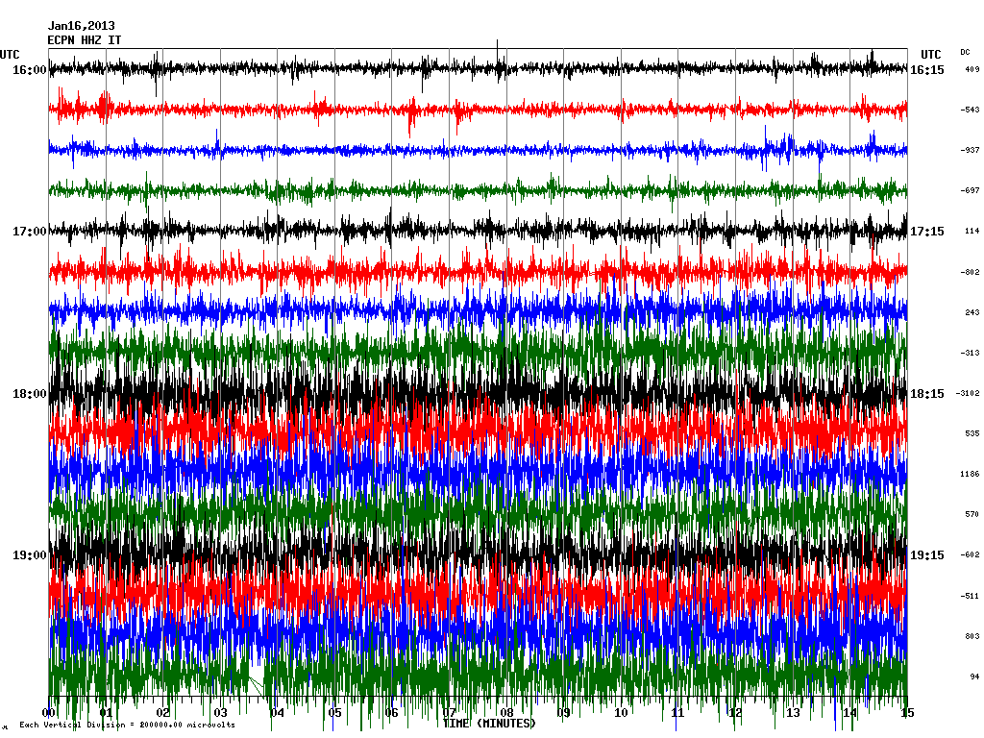Select the minute tick label "03"

pyautogui.click(x=220, y=713)
